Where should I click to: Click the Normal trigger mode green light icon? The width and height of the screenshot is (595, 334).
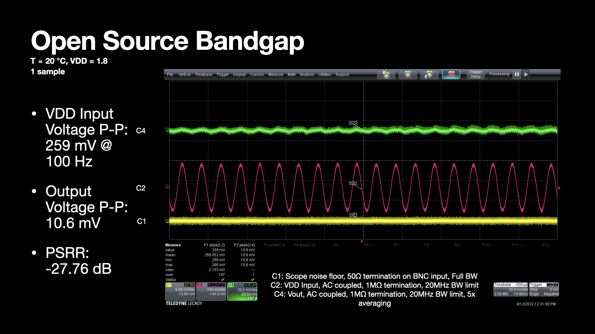pos(408,74)
